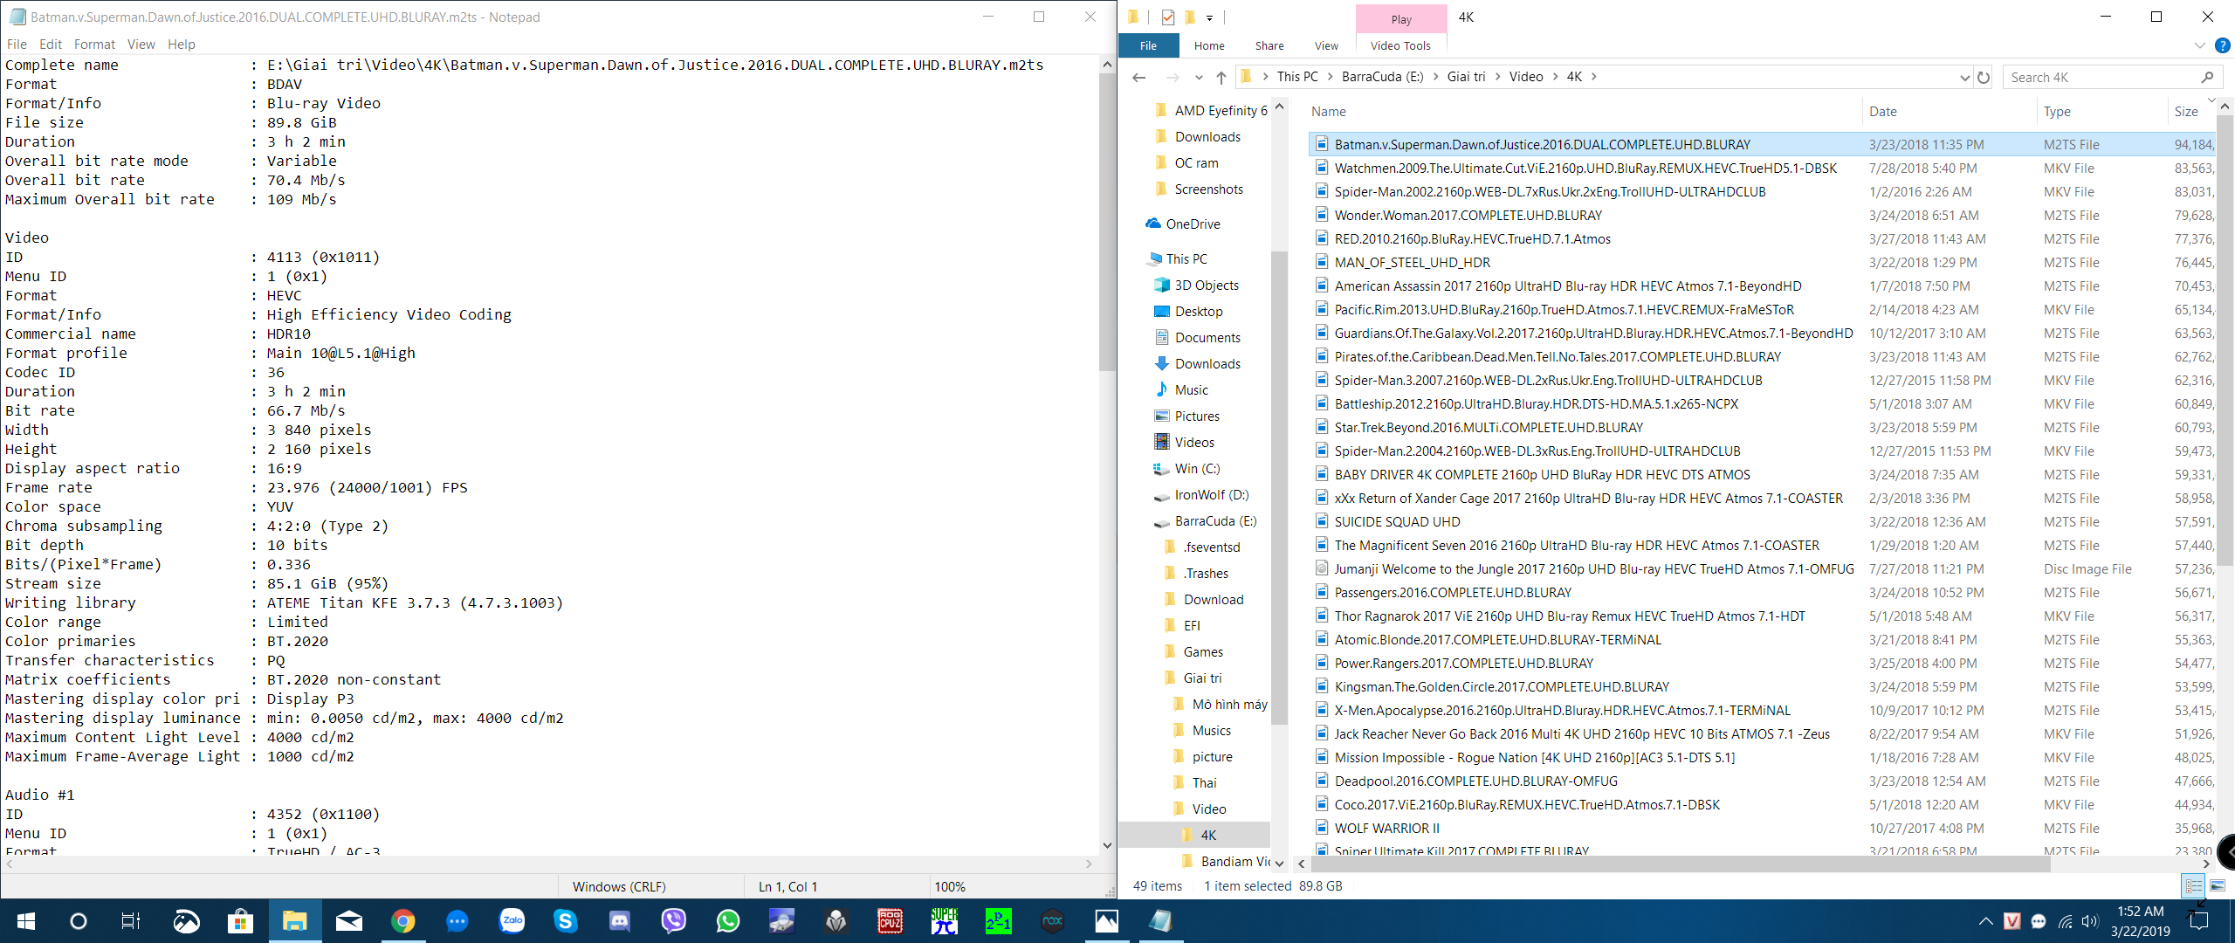This screenshot has width=2235, height=943.
Task: Click New folder icon in Explorer title bar
Action: pyautogui.click(x=1189, y=17)
